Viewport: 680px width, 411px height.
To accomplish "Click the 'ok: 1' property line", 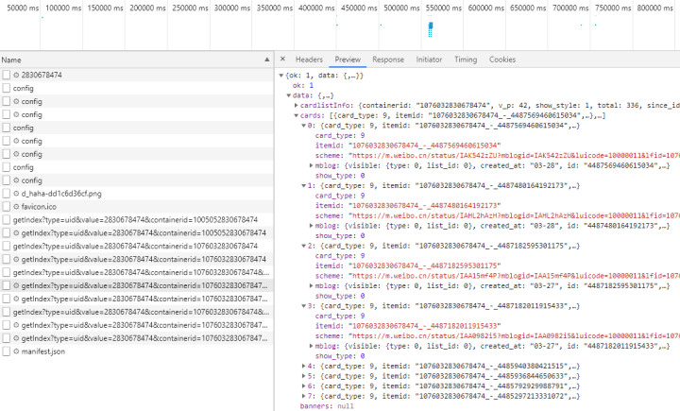I will click(303, 85).
